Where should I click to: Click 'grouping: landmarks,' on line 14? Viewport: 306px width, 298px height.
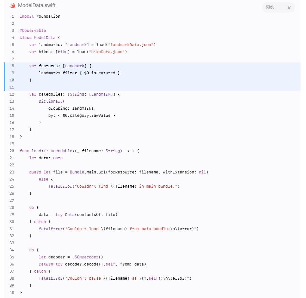click(72, 108)
